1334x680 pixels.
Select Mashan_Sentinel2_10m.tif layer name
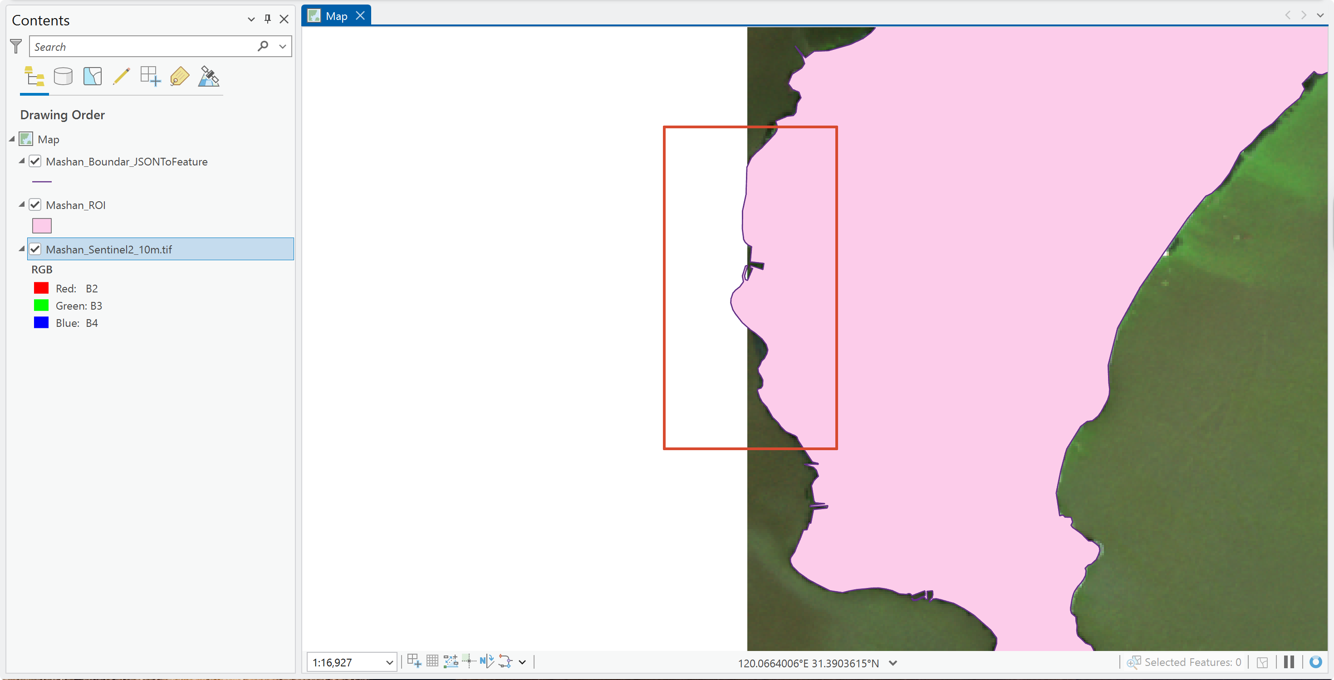click(109, 249)
